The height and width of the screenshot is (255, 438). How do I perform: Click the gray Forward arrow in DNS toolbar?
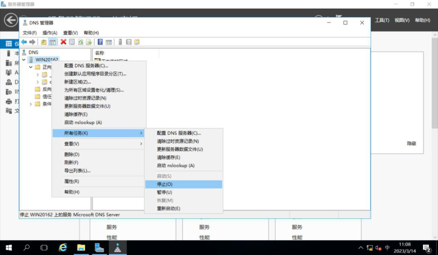click(33, 42)
